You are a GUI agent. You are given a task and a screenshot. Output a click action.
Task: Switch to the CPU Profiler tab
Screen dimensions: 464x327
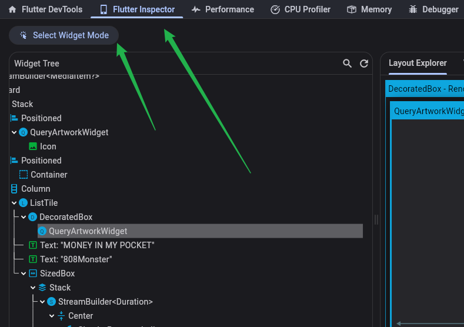coord(301,9)
